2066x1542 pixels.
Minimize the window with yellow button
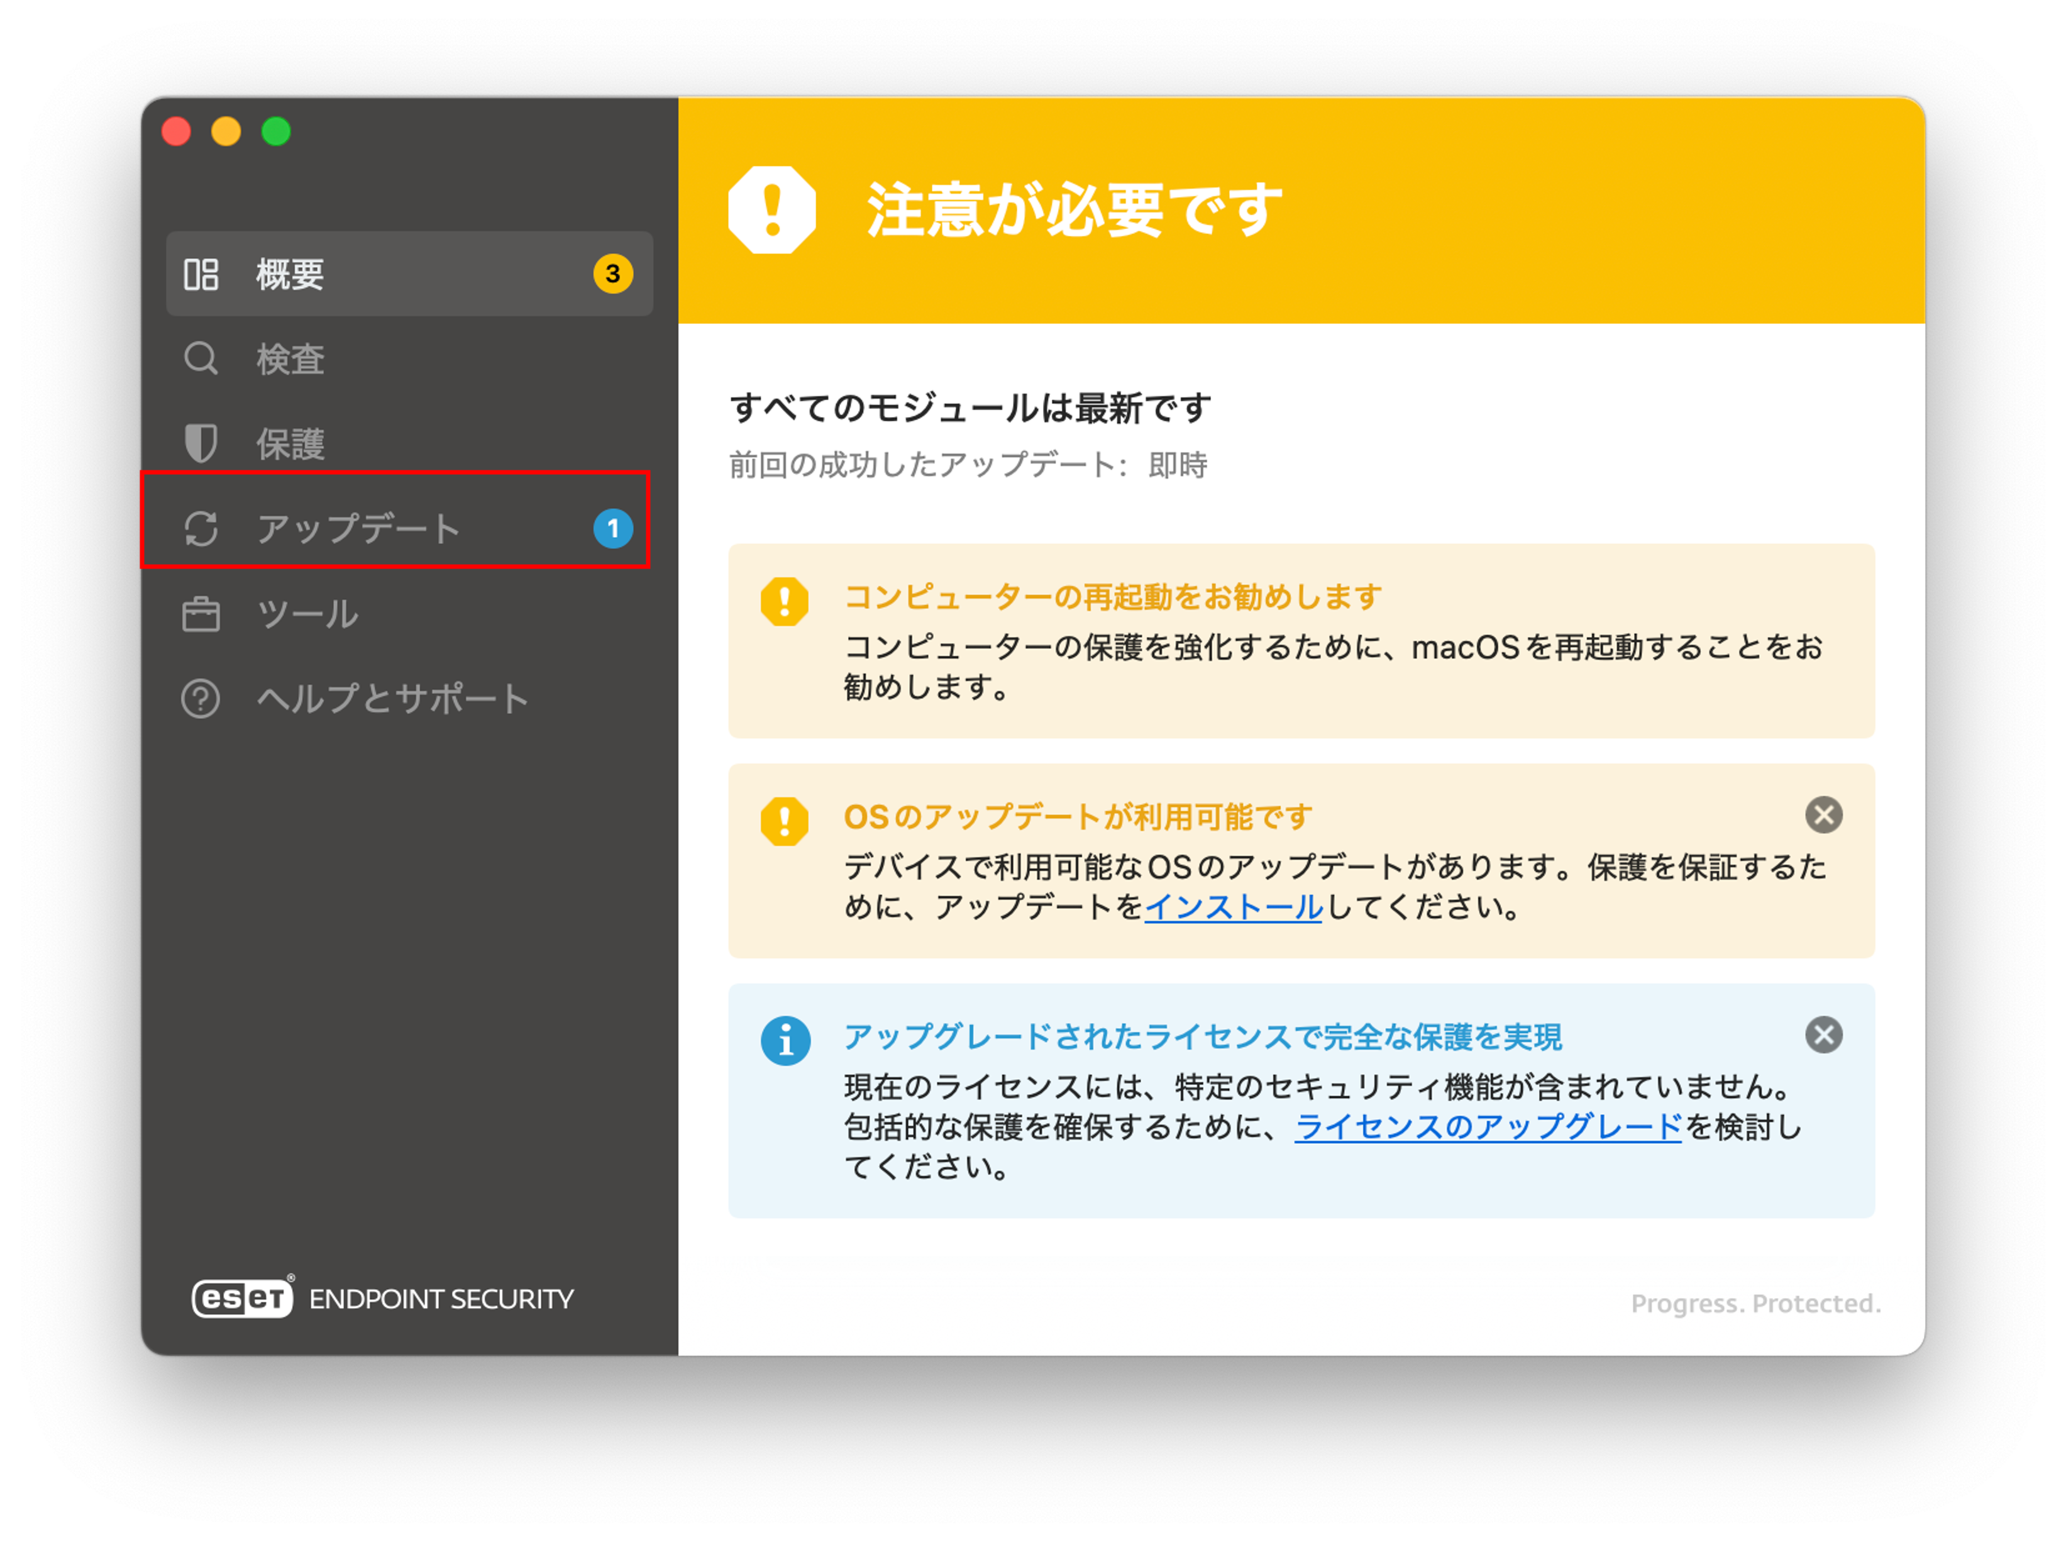tap(226, 131)
